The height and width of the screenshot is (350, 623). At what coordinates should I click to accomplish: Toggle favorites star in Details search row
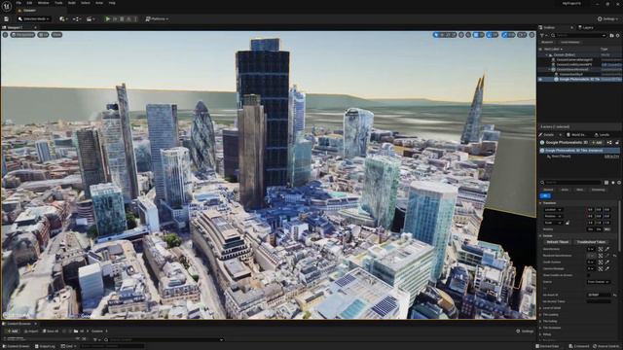pyautogui.click(x=613, y=183)
